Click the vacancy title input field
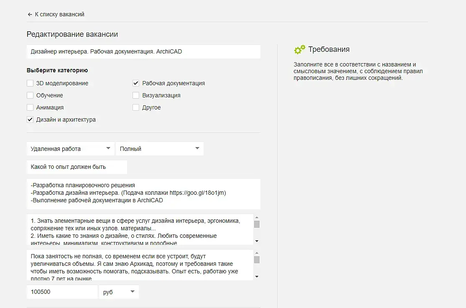466x308 pixels. [x=143, y=52]
